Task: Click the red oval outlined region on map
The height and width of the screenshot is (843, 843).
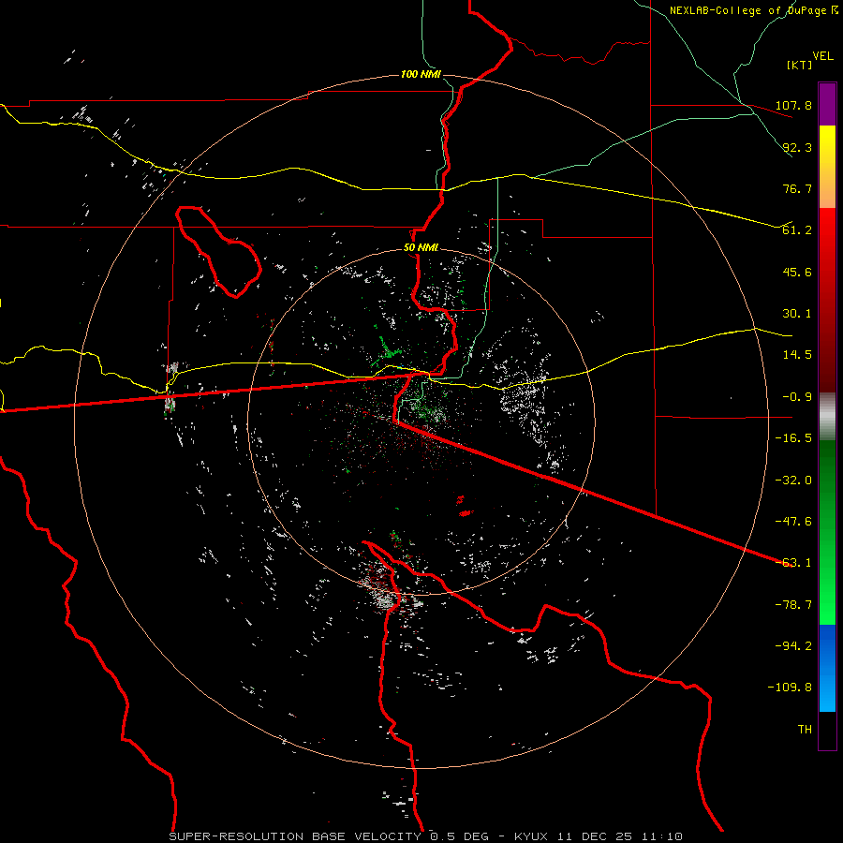Action: (x=218, y=252)
